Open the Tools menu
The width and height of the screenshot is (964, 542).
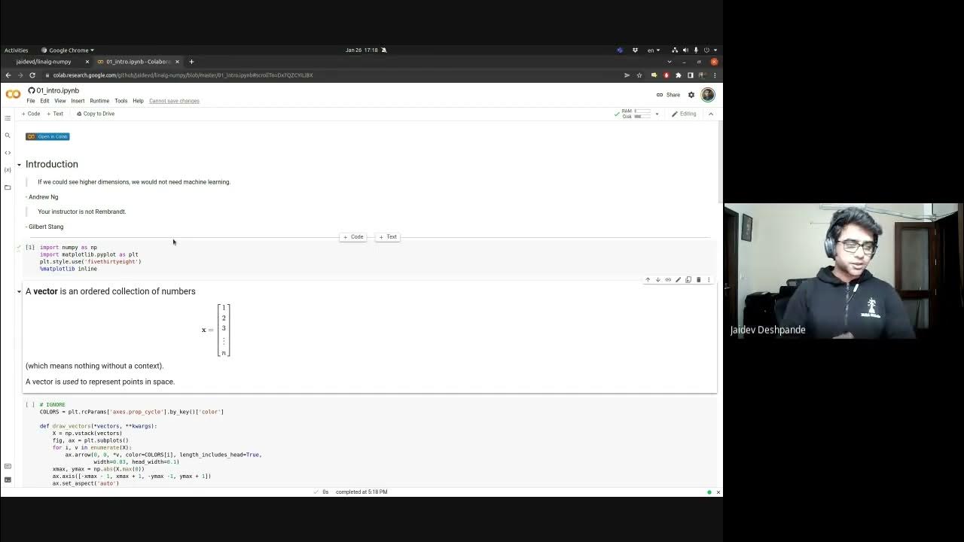(x=120, y=101)
